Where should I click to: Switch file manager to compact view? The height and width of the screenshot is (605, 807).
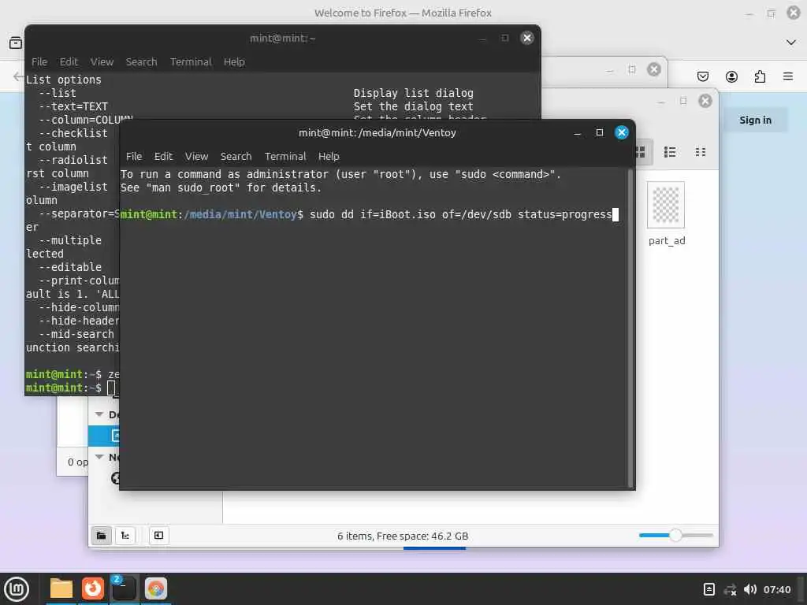click(x=700, y=152)
